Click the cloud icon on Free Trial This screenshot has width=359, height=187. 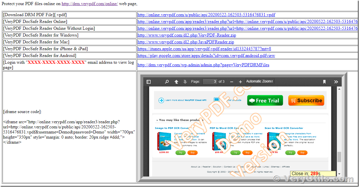[x=252, y=101]
